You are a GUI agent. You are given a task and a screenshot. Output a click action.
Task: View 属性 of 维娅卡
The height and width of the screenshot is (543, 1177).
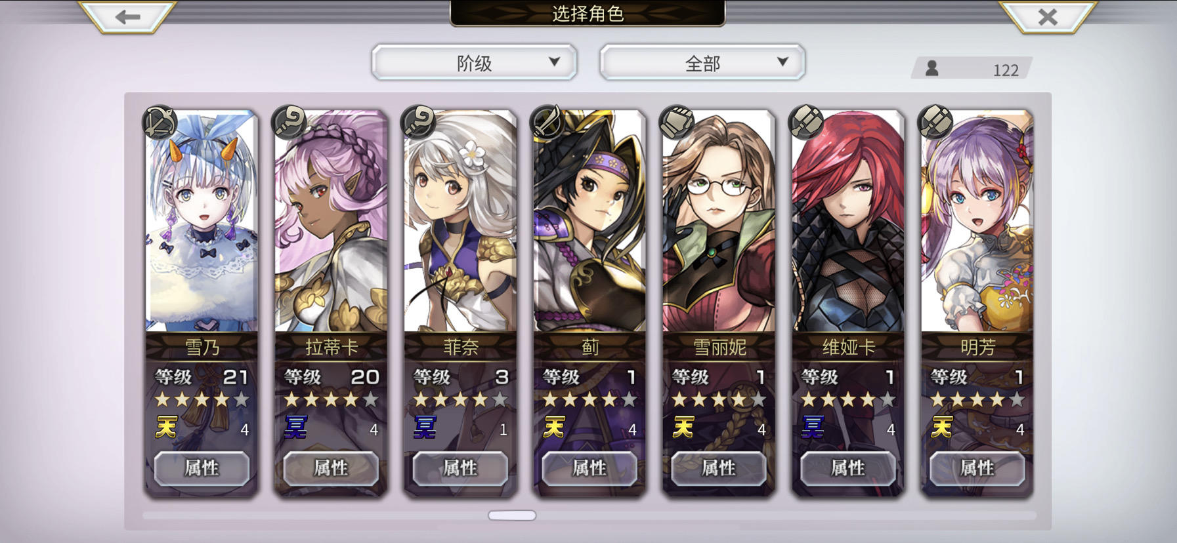coord(848,468)
